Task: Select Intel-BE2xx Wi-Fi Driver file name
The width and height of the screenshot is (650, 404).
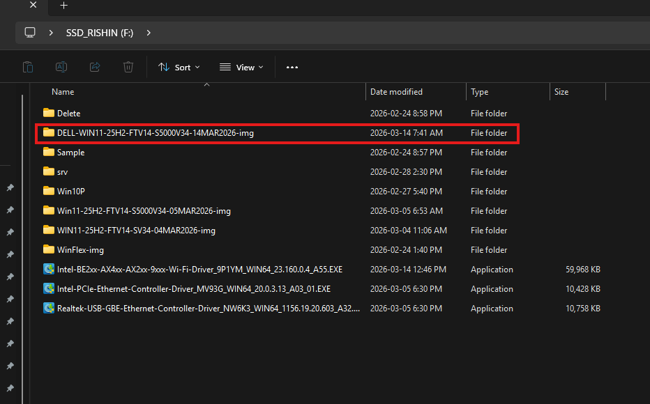Action: point(199,270)
